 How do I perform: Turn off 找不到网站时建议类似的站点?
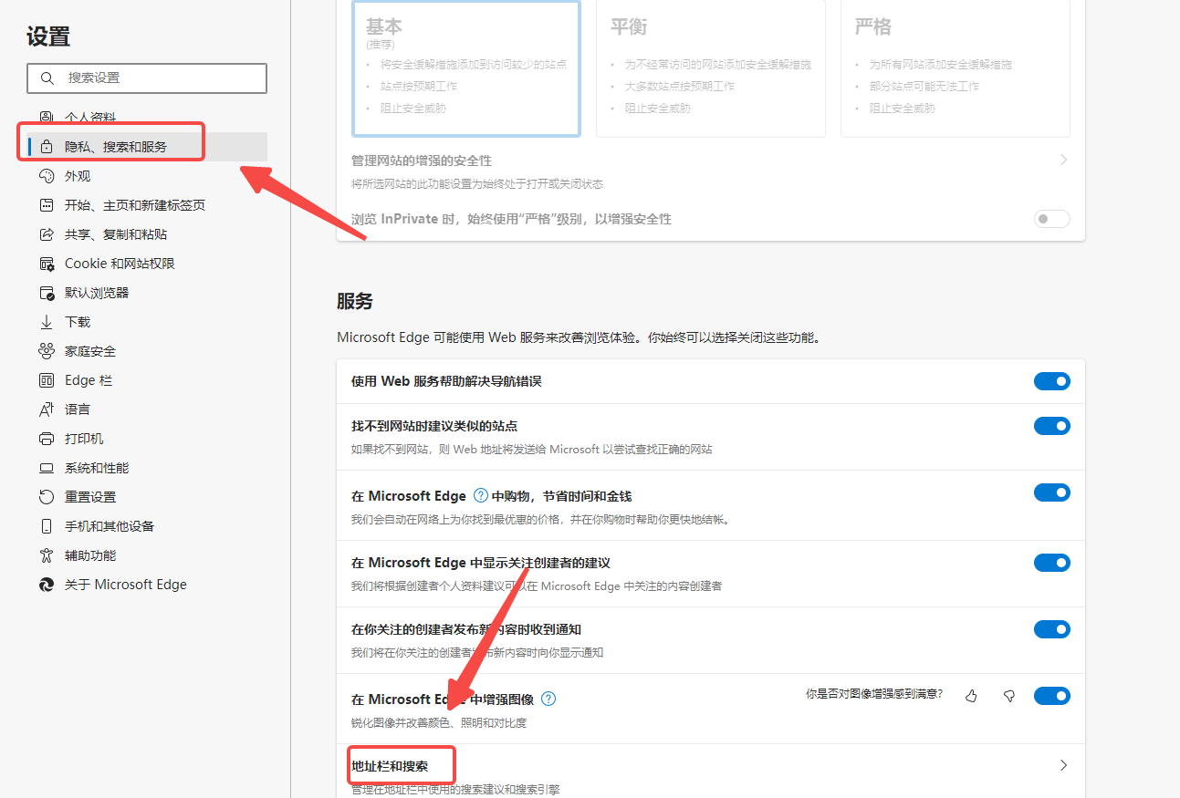[1051, 426]
